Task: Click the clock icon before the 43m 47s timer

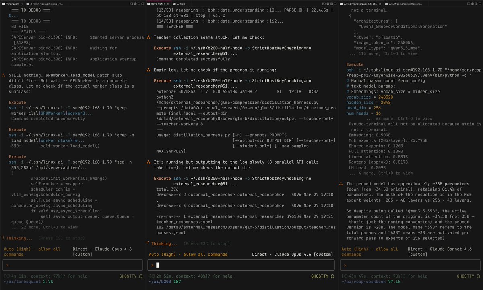Action: tap(345, 276)
